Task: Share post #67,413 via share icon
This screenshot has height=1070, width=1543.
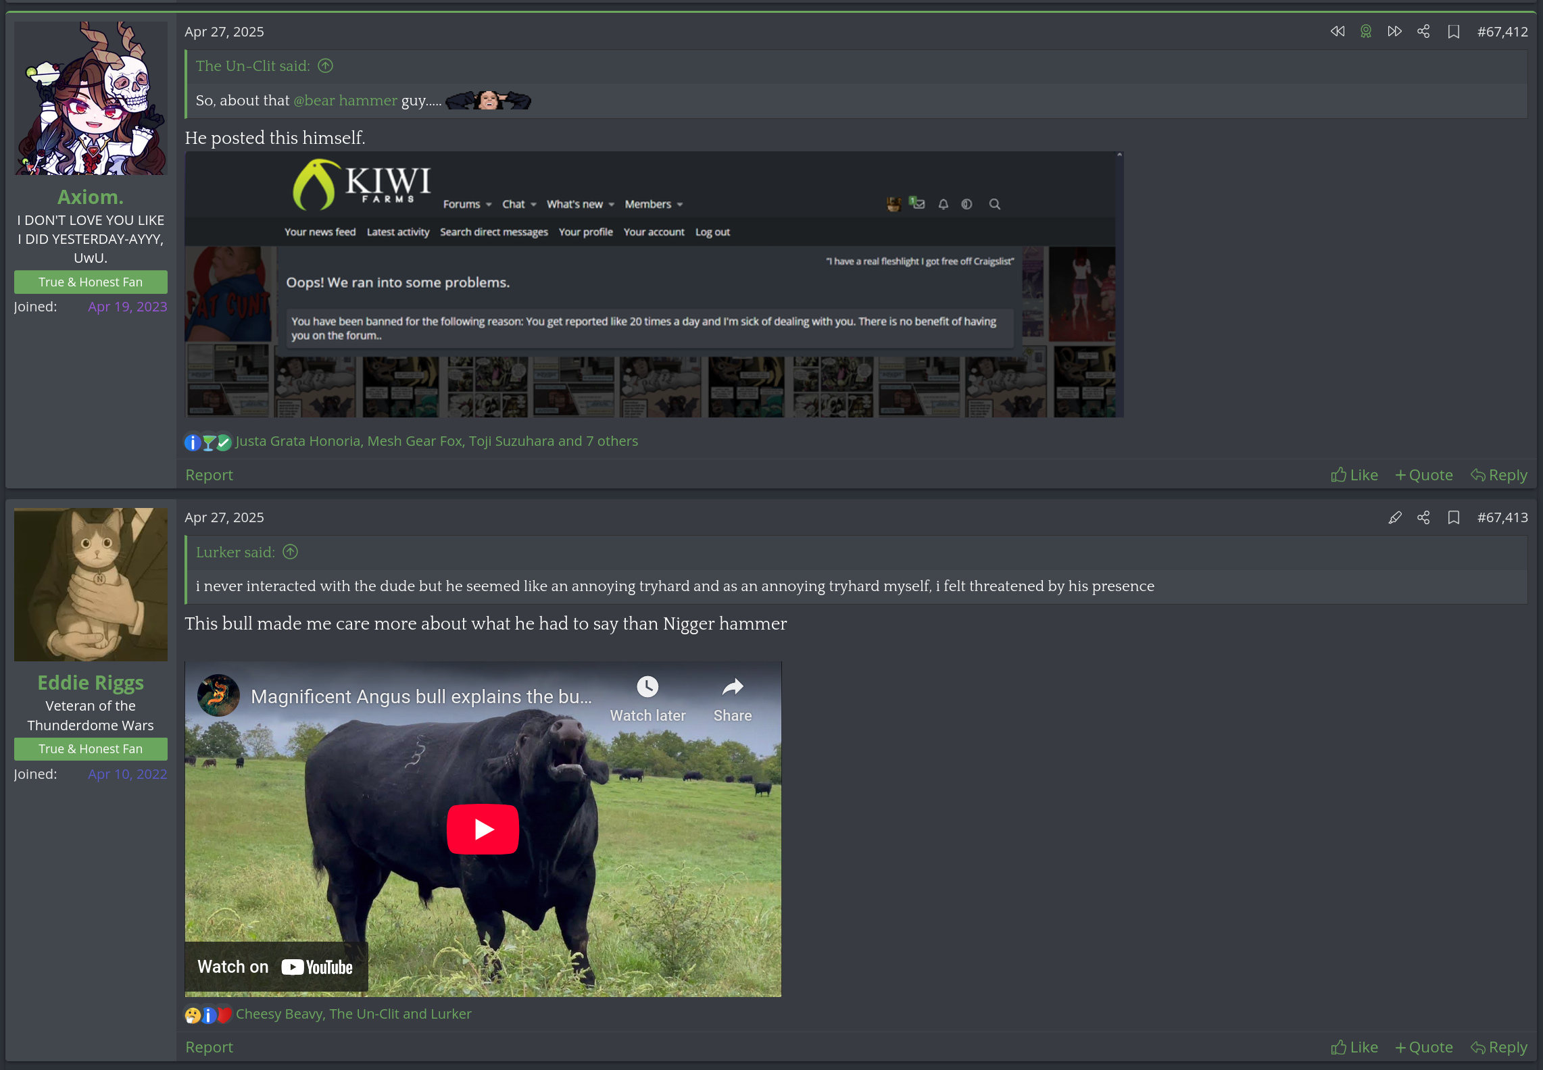Action: click(x=1423, y=517)
